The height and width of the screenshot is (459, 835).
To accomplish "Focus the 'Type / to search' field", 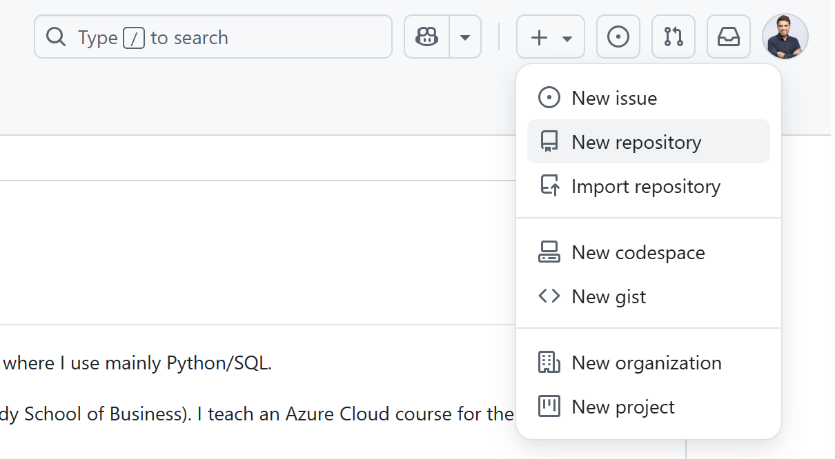I will pyautogui.click(x=228, y=37).
